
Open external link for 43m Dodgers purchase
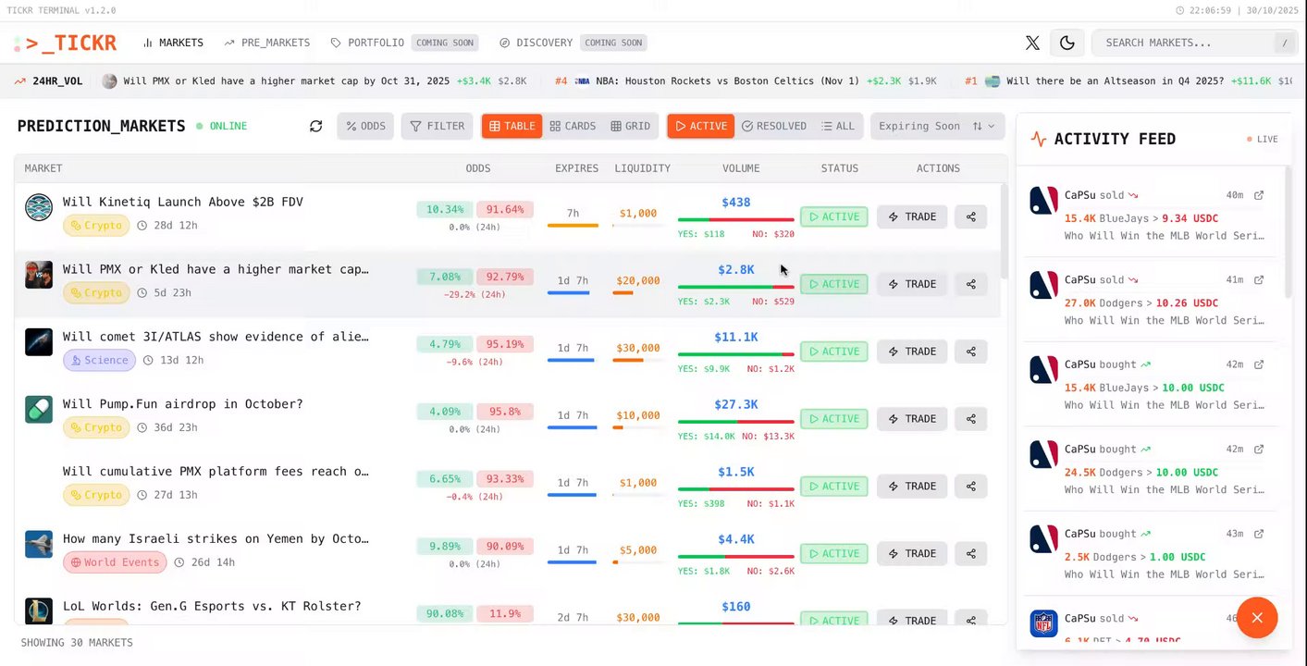click(1258, 534)
